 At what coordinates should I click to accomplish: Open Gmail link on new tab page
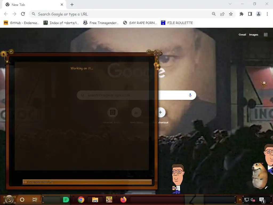point(242,34)
